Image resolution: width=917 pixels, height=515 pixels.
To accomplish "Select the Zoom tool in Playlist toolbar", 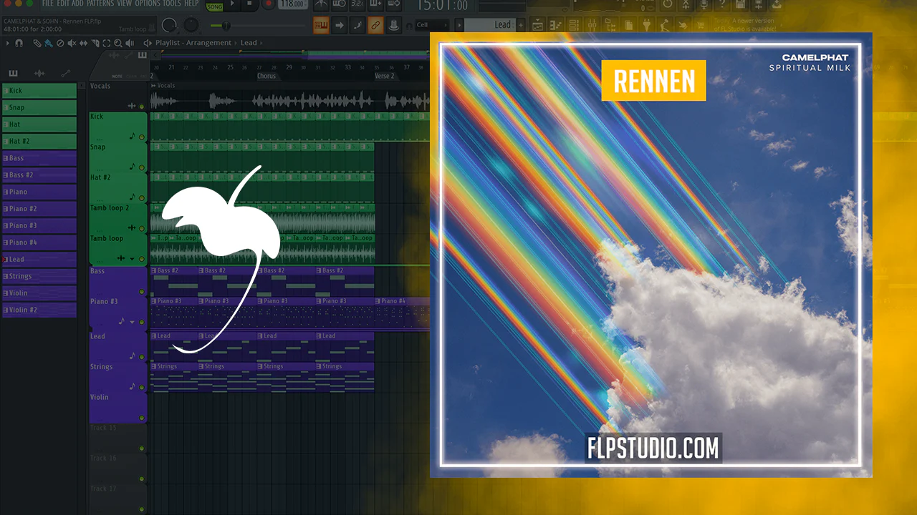I will click(x=117, y=43).
